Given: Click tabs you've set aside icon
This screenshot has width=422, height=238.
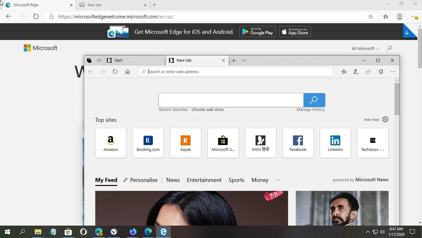Looking at the screenshot, I should (89, 60).
